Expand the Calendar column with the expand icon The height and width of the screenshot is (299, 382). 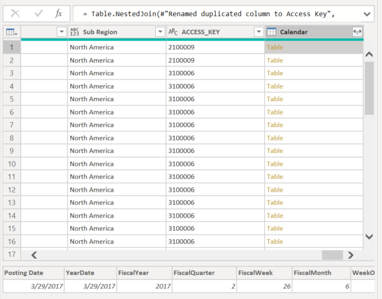pos(357,31)
